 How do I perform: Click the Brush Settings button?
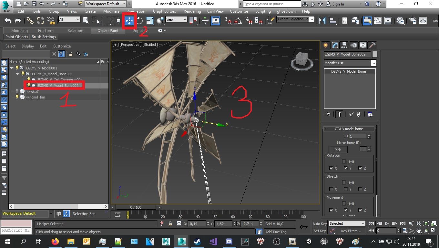pyautogui.click(x=44, y=37)
